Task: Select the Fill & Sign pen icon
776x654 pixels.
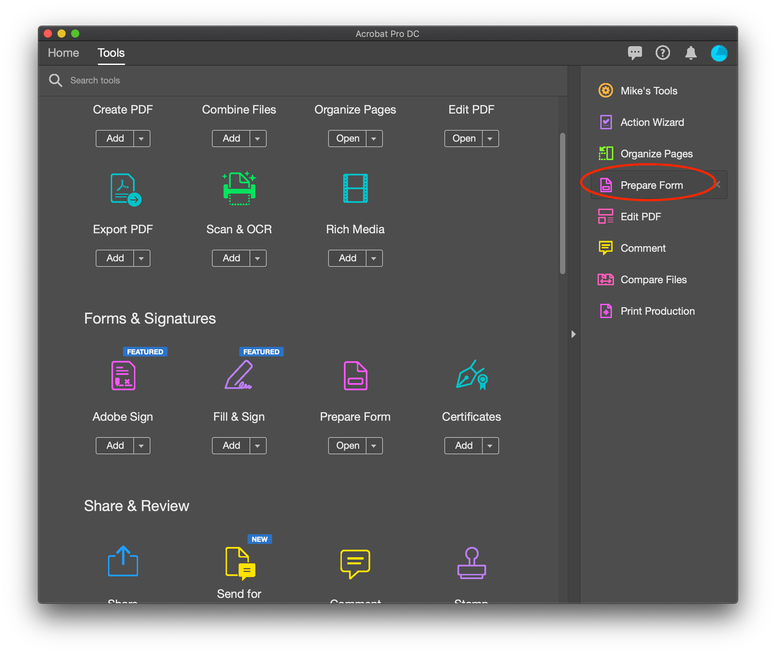Action: tap(239, 376)
